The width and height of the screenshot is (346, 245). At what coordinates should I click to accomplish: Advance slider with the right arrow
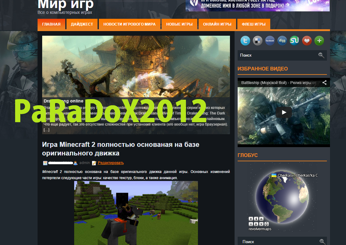tap(224, 84)
